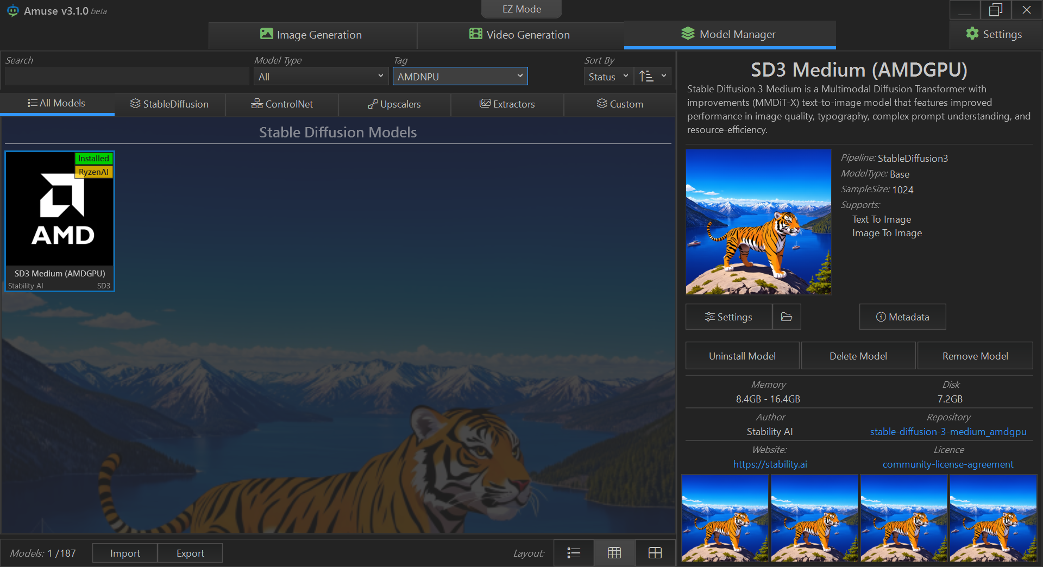Open EZ Mode
This screenshot has width=1043, height=567.
pyautogui.click(x=520, y=9)
